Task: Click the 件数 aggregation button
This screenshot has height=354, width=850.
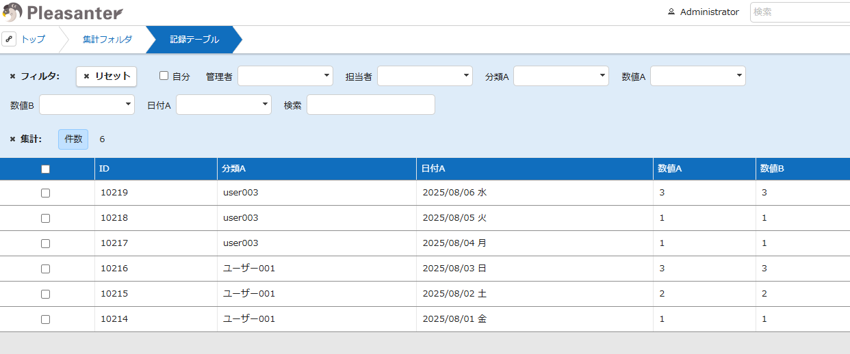Action: click(73, 139)
